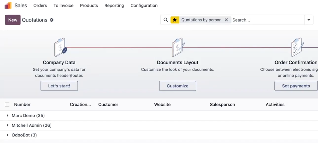This screenshot has width=318, height=143.
Task: Expand the Mitchell Admin group
Action: [7, 125]
